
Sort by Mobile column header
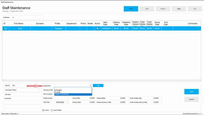click(90, 23)
